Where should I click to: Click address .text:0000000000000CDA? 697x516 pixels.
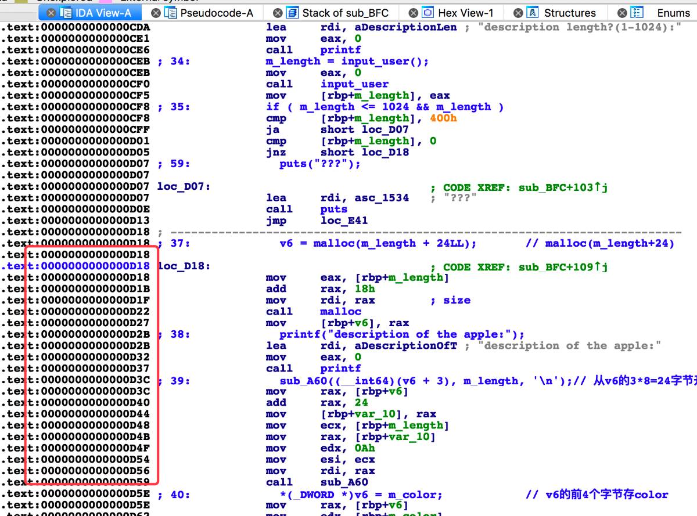[75, 27]
